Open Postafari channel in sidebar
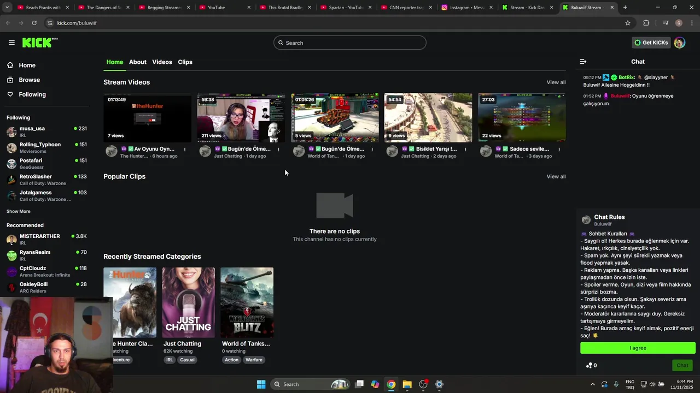The image size is (700, 393). click(x=46, y=164)
